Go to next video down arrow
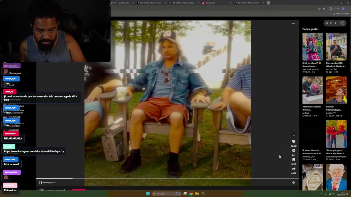Viewport: 351px width, 197px height. click(x=294, y=135)
